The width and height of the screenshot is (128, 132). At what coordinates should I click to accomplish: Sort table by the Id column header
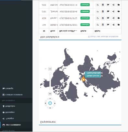(44, 31)
